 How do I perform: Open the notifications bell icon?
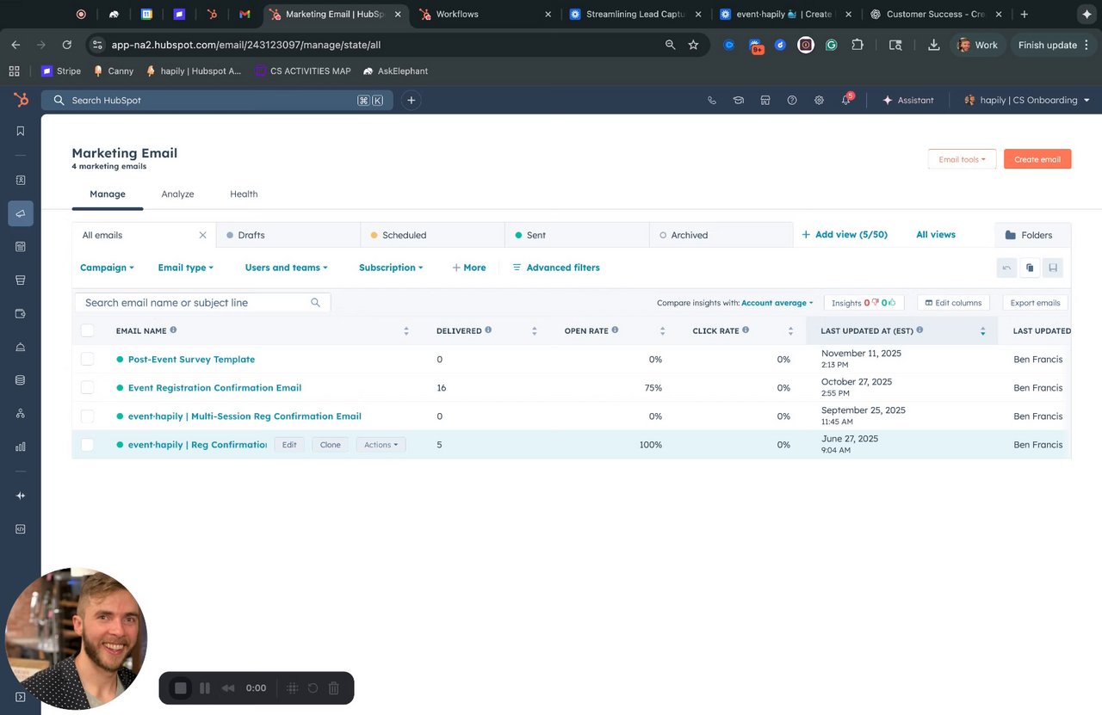pos(845,101)
